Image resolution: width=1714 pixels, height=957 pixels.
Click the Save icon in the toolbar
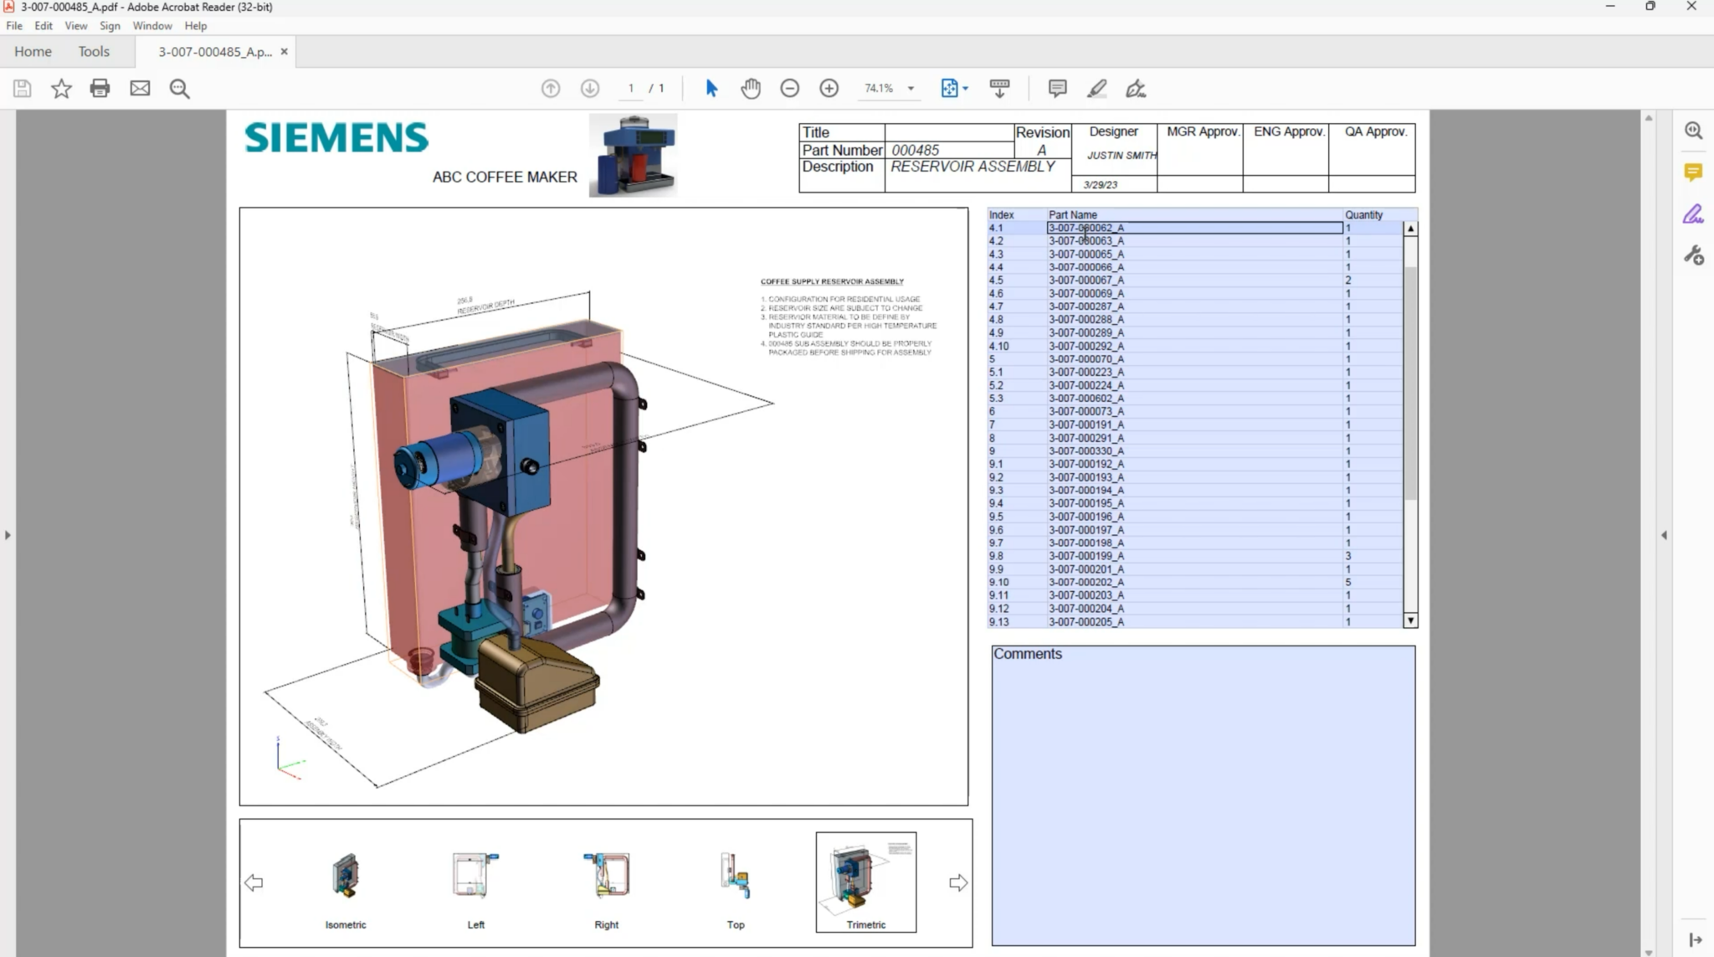[22, 88]
